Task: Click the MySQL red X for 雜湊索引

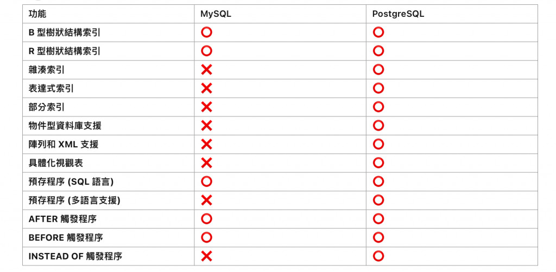Action: tap(206, 70)
